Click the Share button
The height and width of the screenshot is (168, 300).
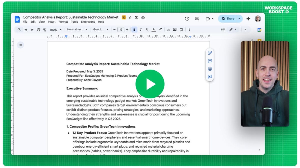tap(227, 19)
